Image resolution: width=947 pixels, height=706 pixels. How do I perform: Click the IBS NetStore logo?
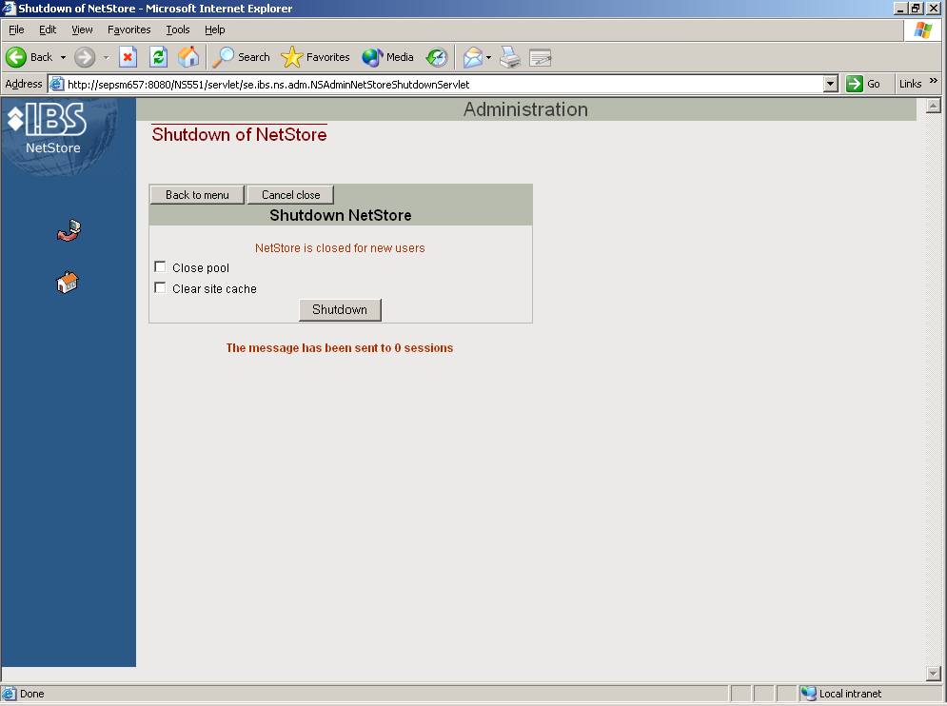[x=48, y=127]
